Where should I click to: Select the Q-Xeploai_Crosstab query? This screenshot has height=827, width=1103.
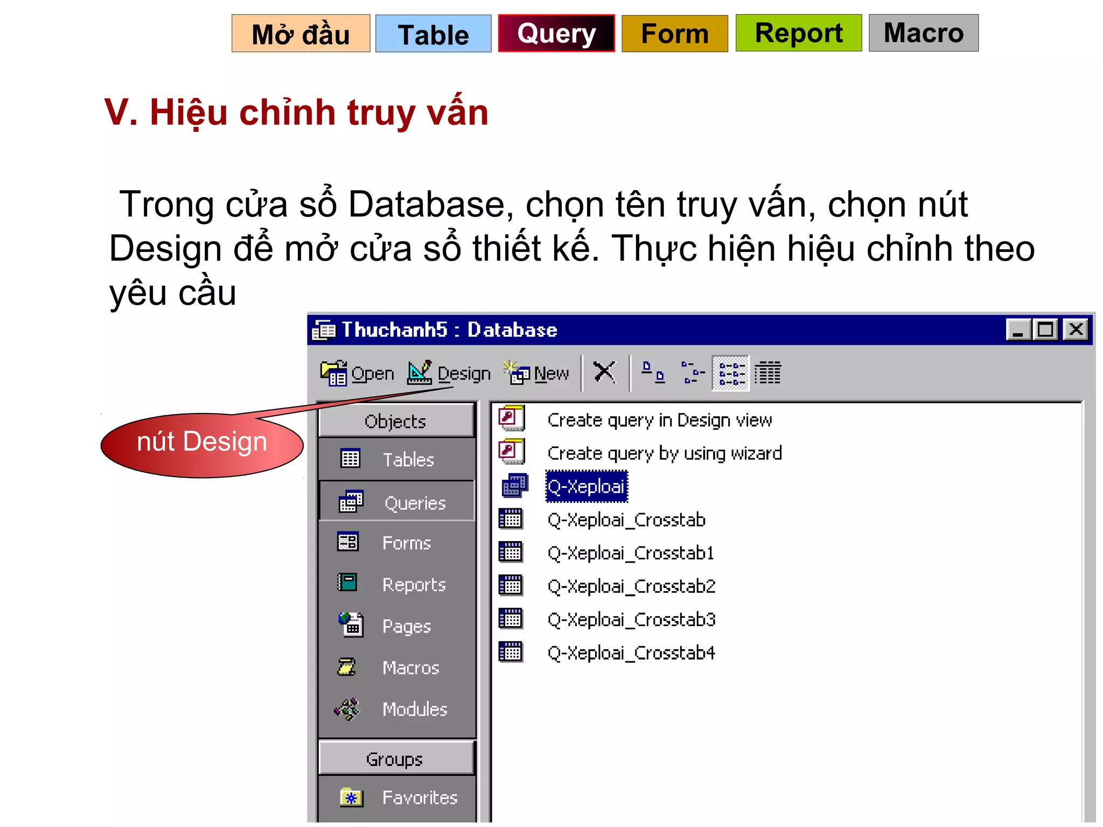627,520
